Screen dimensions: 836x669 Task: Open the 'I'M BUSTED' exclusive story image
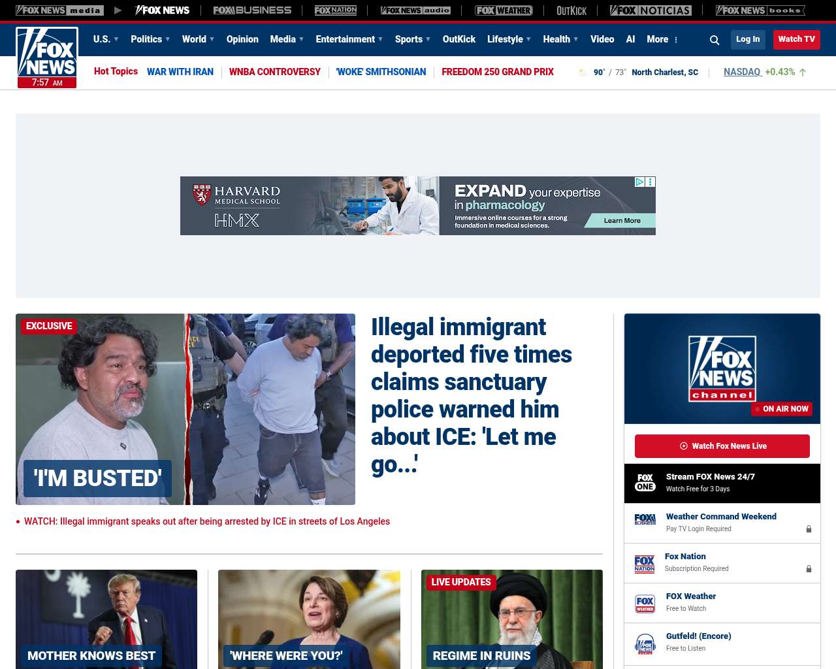185,409
